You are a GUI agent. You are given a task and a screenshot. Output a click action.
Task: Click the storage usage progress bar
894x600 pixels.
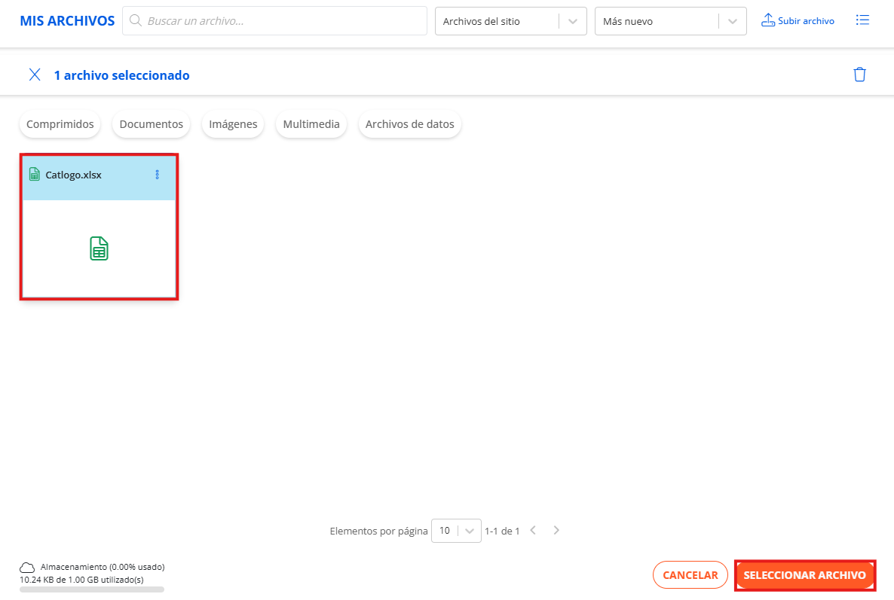point(92,589)
